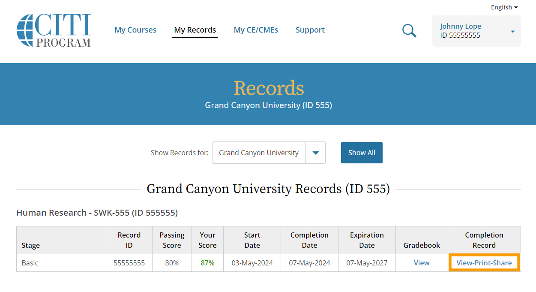Open the search magnifier icon
Viewport: 536px width, 292px height.
click(x=409, y=30)
